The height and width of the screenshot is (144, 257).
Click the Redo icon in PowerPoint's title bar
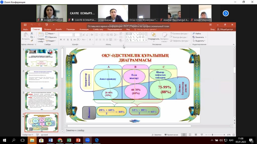[39, 25]
